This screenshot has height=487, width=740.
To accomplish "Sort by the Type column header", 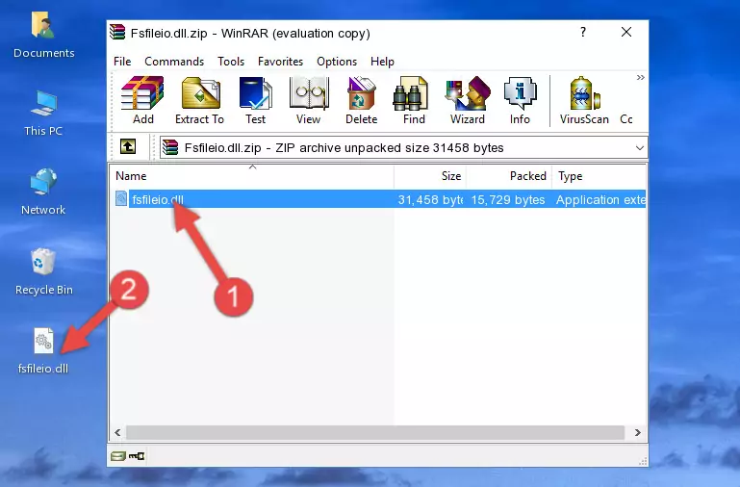I will coord(599,176).
